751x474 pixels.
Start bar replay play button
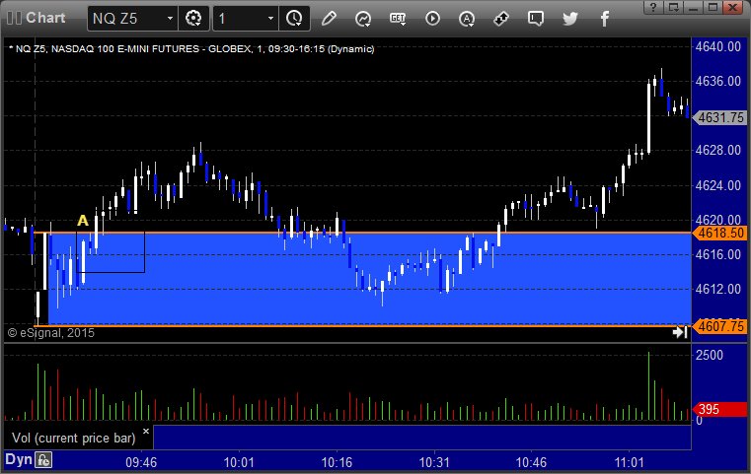(x=432, y=19)
